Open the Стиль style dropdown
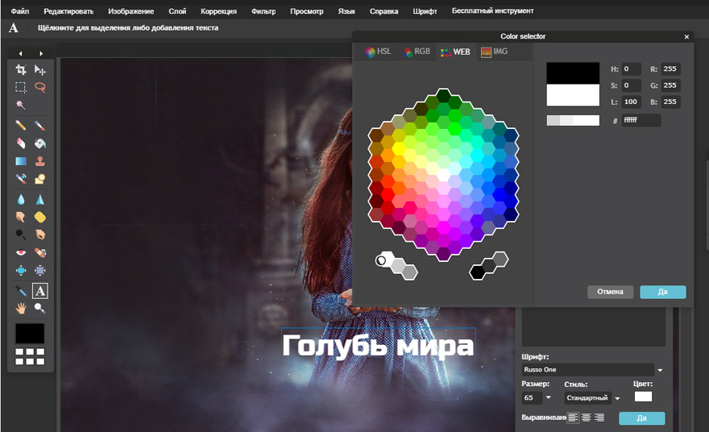This screenshot has width=709, height=432. pyautogui.click(x=618, y=397)
